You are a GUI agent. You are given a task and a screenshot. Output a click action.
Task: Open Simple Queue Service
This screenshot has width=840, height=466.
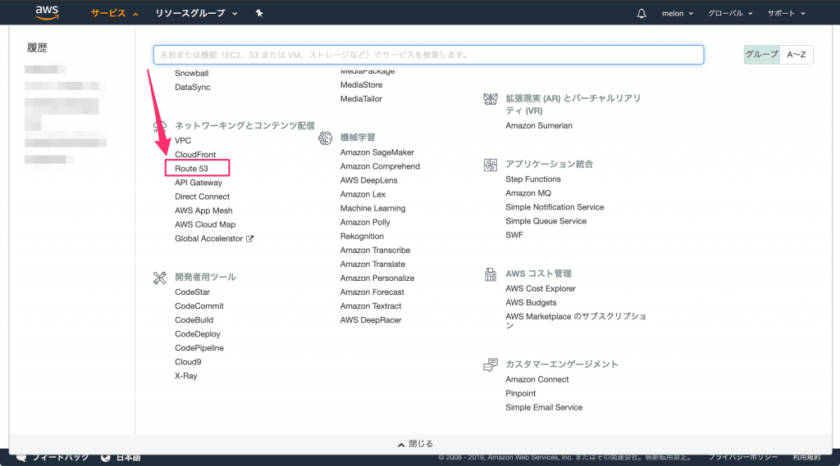coord(546,221)
